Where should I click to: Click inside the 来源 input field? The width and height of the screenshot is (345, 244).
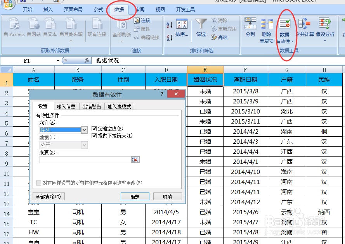pyautogui.click(x=86, y=160)
